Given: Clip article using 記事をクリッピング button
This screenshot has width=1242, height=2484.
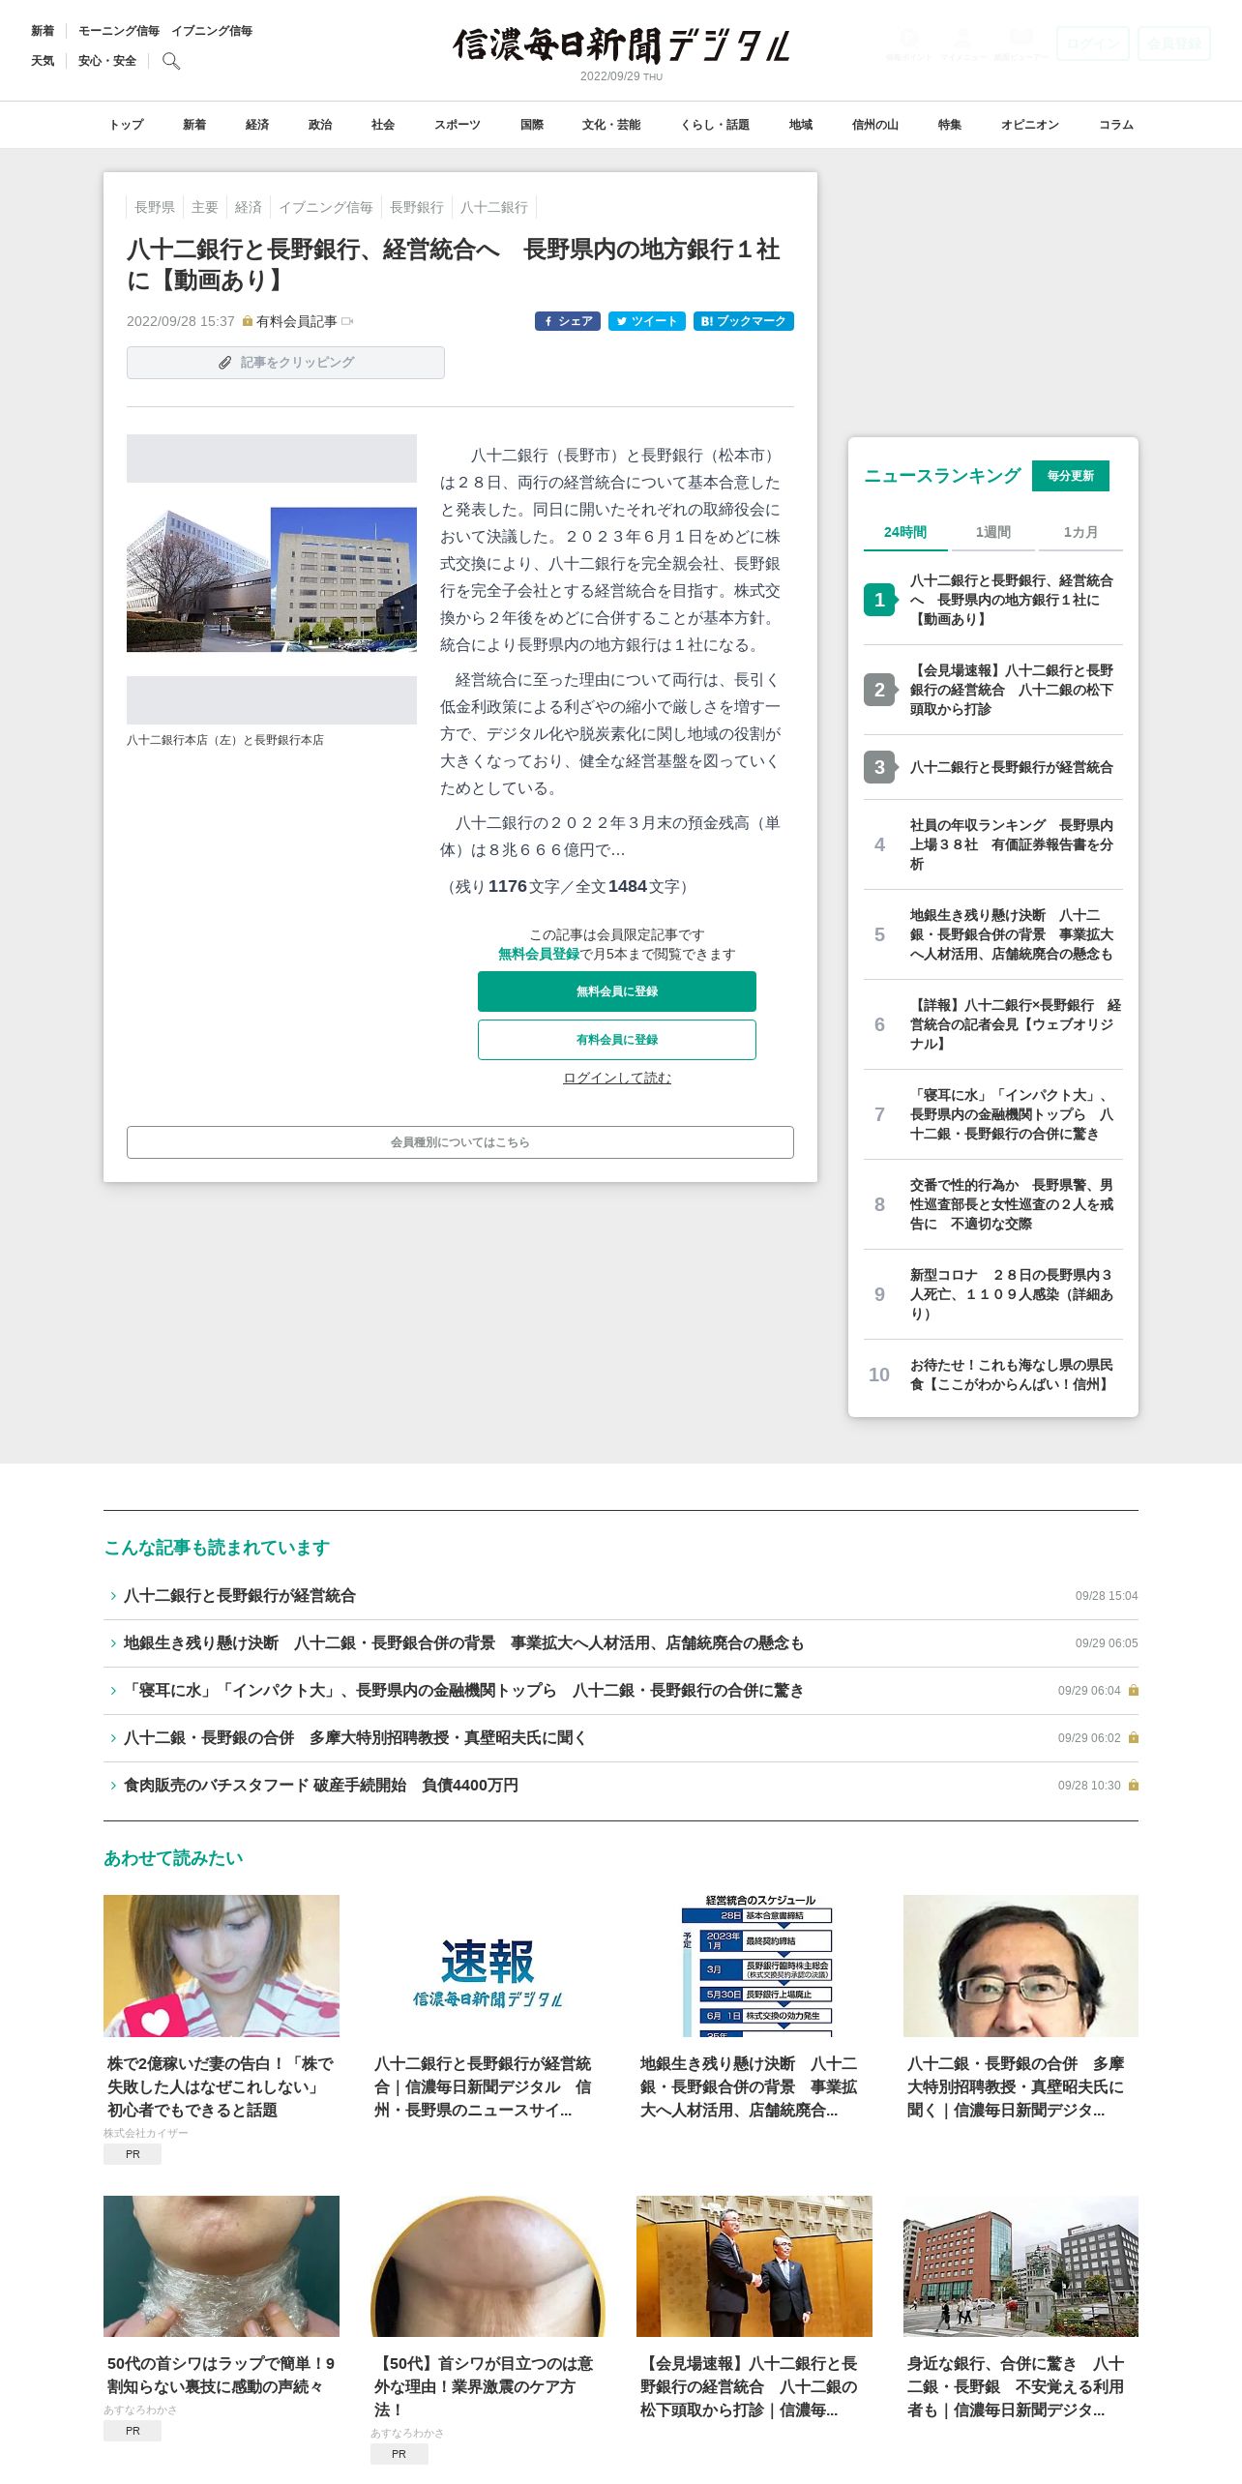Looking at the screenshot, I should [x=285, y=363].
